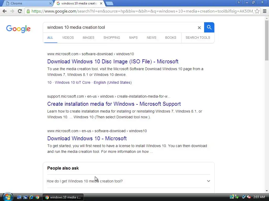
Task: Click the green shield tray icon
Action: click(x=237, y=197)
